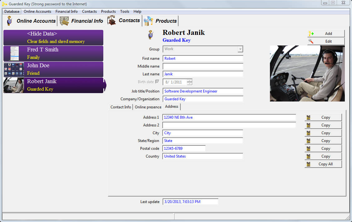Click Robert Janik list thumbnail photo
Viewport: 352px width, 222px height.
click(14, 85)
